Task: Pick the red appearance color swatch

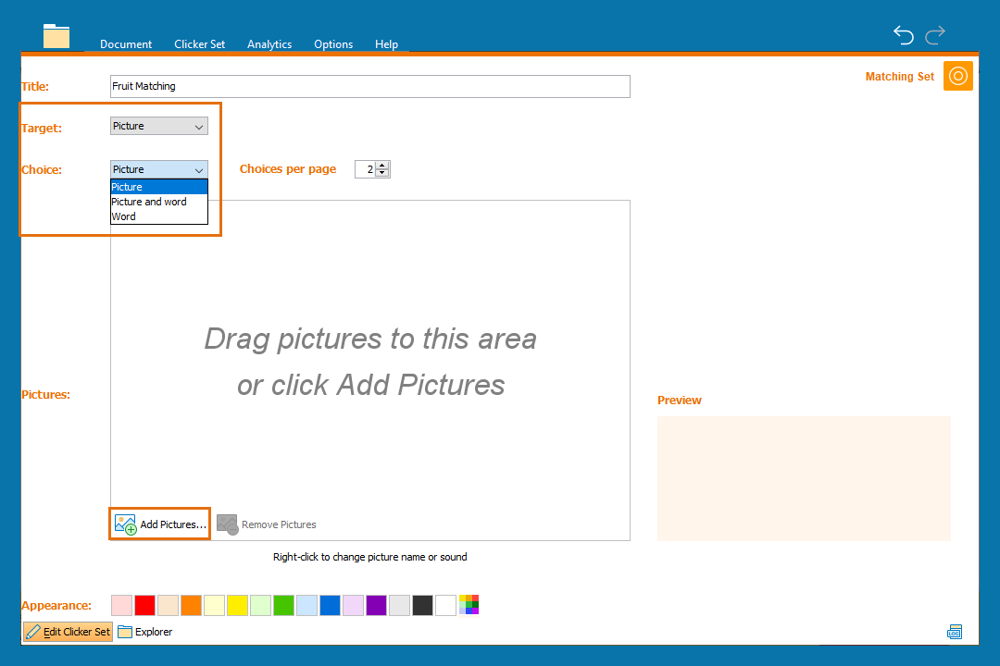Action: (144, 605)
